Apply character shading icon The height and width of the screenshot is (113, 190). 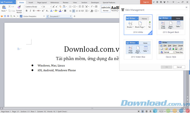(x=65, y=11)
